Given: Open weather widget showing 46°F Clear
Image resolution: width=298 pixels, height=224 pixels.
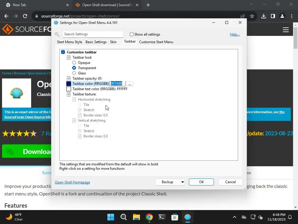Looking at the screenshot, I should (14, 217).
